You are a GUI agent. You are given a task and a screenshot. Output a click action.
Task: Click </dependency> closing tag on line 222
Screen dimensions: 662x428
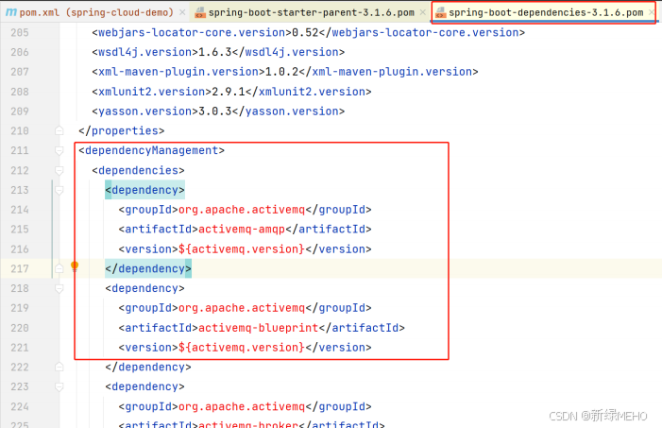[x=148, y=368]
